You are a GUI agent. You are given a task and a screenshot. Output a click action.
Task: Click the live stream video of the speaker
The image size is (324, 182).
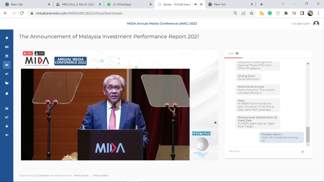pos(105,115)
